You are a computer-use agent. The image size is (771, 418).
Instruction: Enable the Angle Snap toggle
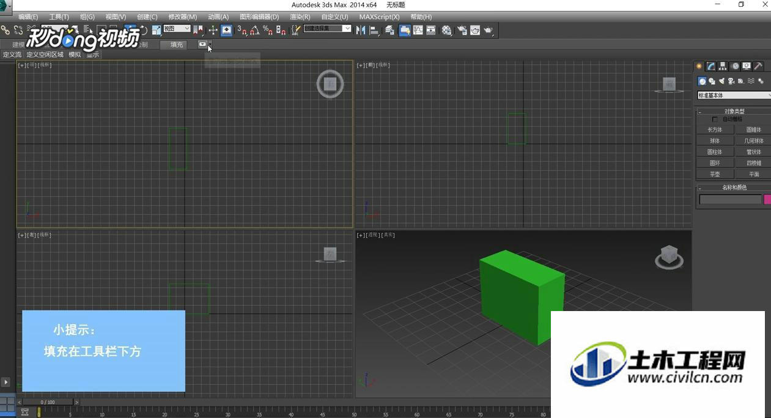[x=255, y=30]
